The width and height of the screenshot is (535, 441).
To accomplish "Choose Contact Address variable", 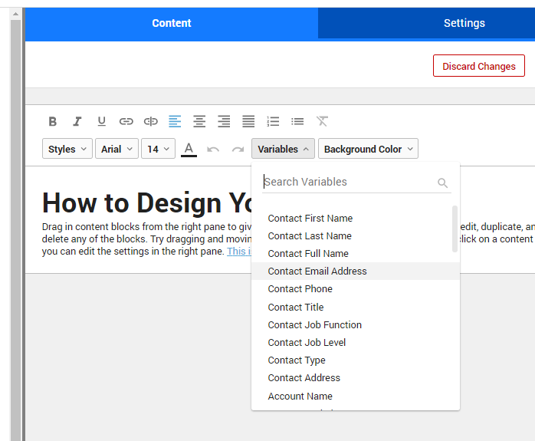I will click(356, 378).
